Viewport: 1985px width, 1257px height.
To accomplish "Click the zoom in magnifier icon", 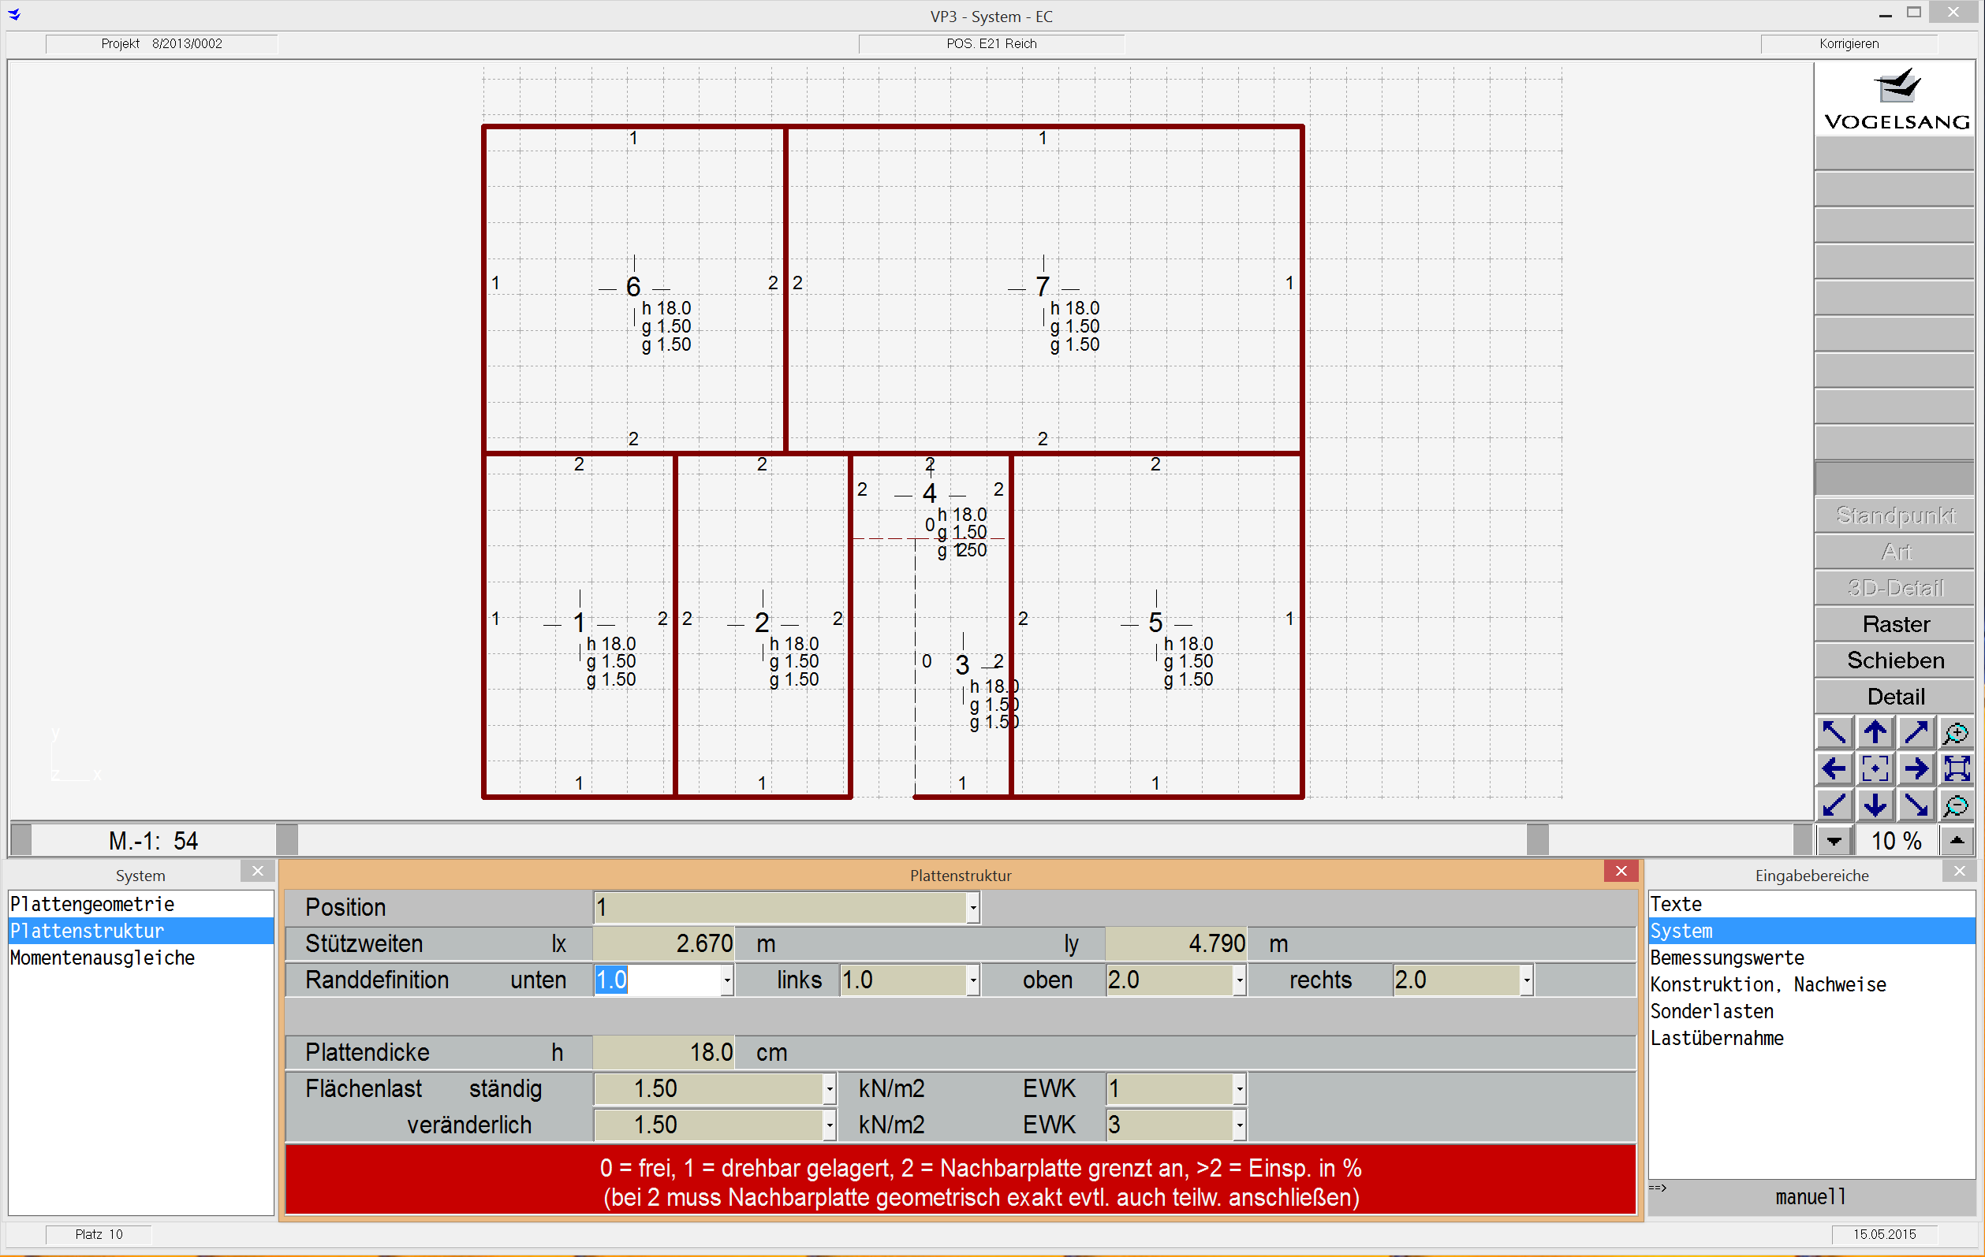I will tap(1956, 732).
